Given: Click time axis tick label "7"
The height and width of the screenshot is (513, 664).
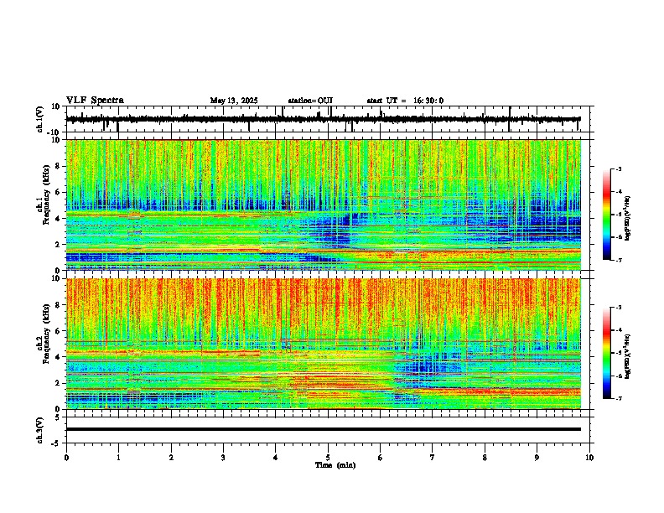Looking at the screenshot, I should [433, 458].
